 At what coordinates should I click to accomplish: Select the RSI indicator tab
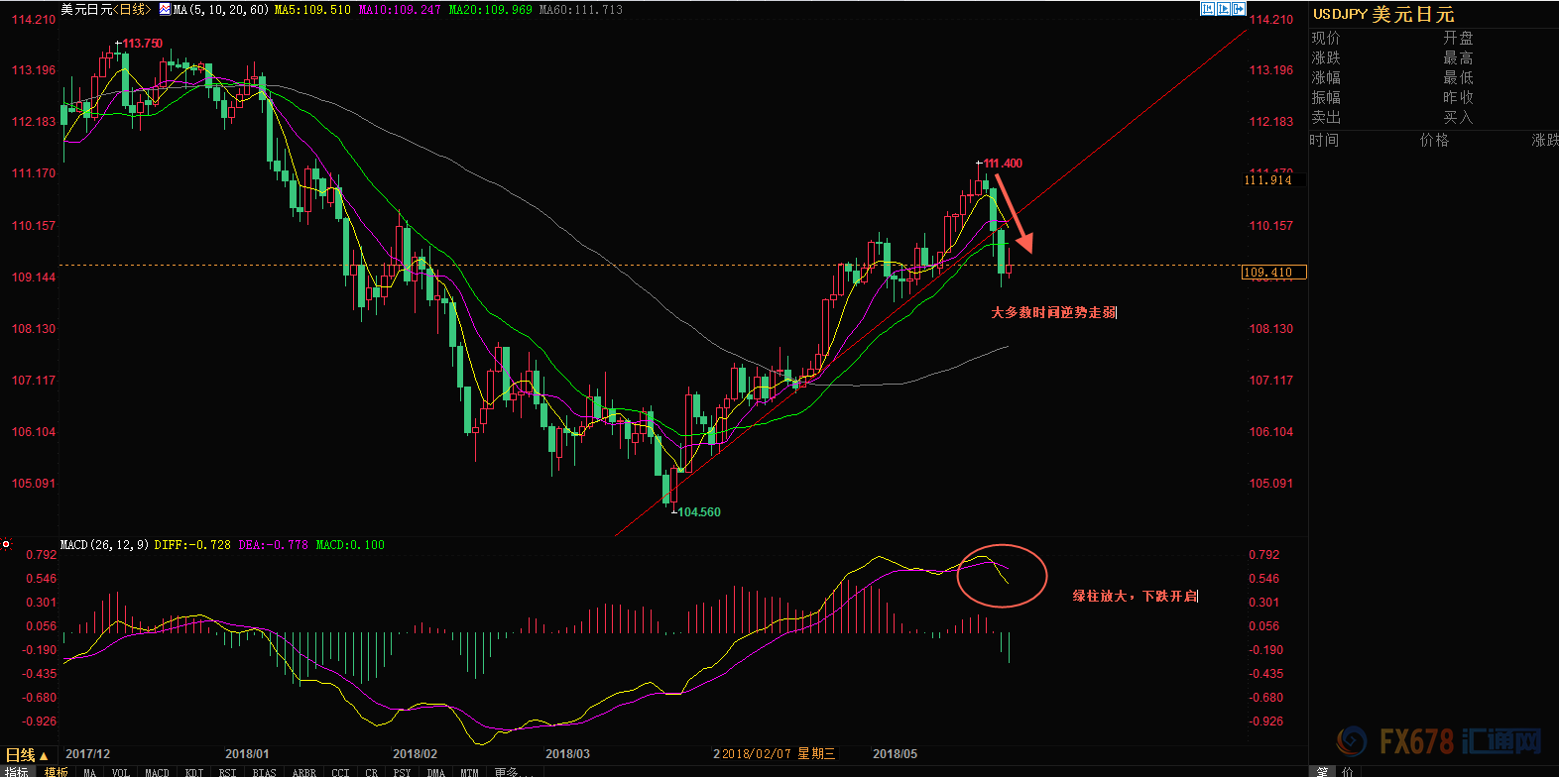click(228, 772)
